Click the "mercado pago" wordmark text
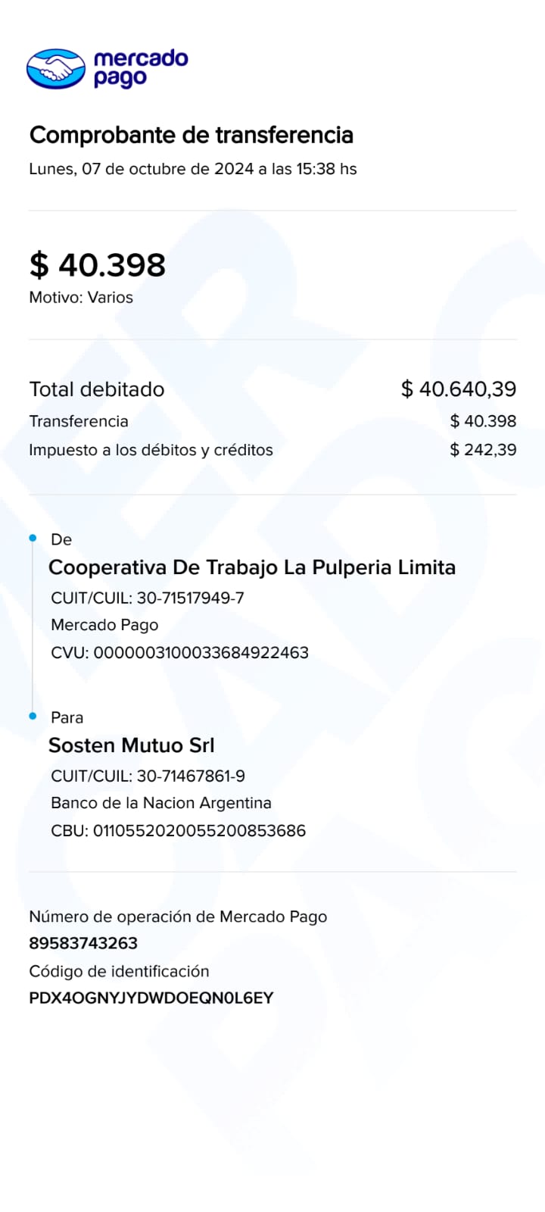 pyautogui.click(x=140, y=68)
